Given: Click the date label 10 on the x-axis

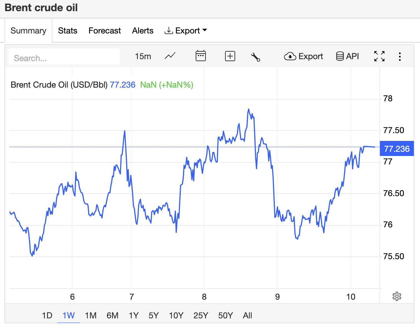Looking at the screenshot, I should tap(351, 297).
